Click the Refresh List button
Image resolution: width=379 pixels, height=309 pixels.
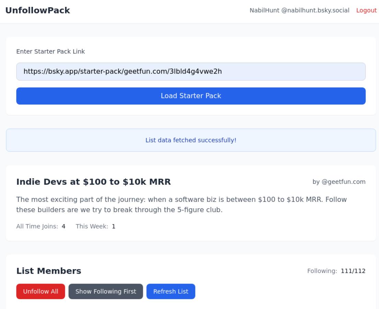tap(171, 291)
